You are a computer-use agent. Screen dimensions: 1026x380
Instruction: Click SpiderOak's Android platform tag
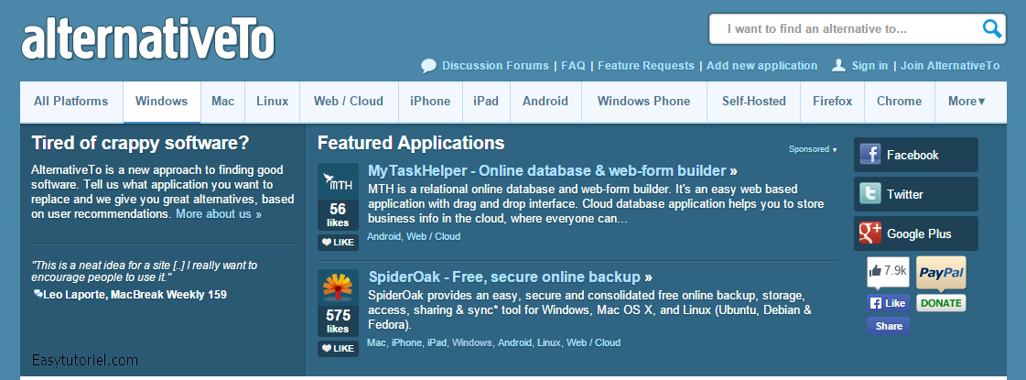pos(514,342)
